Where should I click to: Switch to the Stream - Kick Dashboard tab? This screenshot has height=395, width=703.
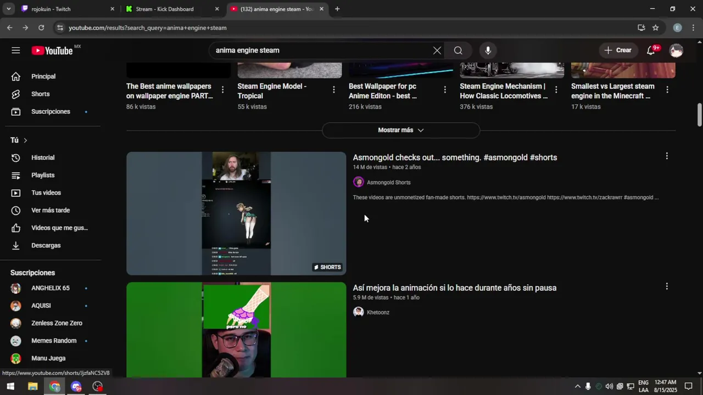[164, 9]
